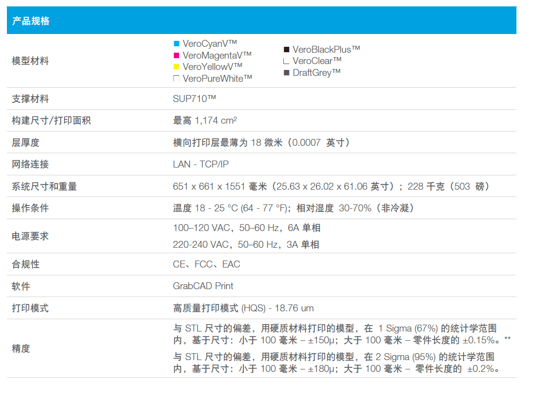
Task: Click the VeroClear transparent swatch
Action: (x=286, y=61)
